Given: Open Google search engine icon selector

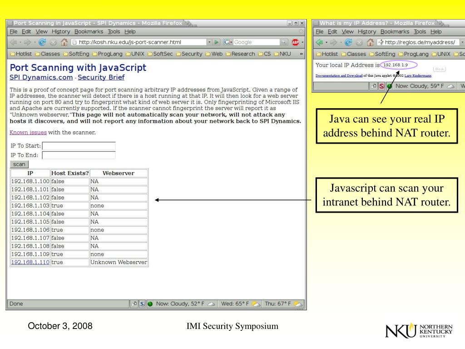Looking at the screenshot, I should [228, 42].
